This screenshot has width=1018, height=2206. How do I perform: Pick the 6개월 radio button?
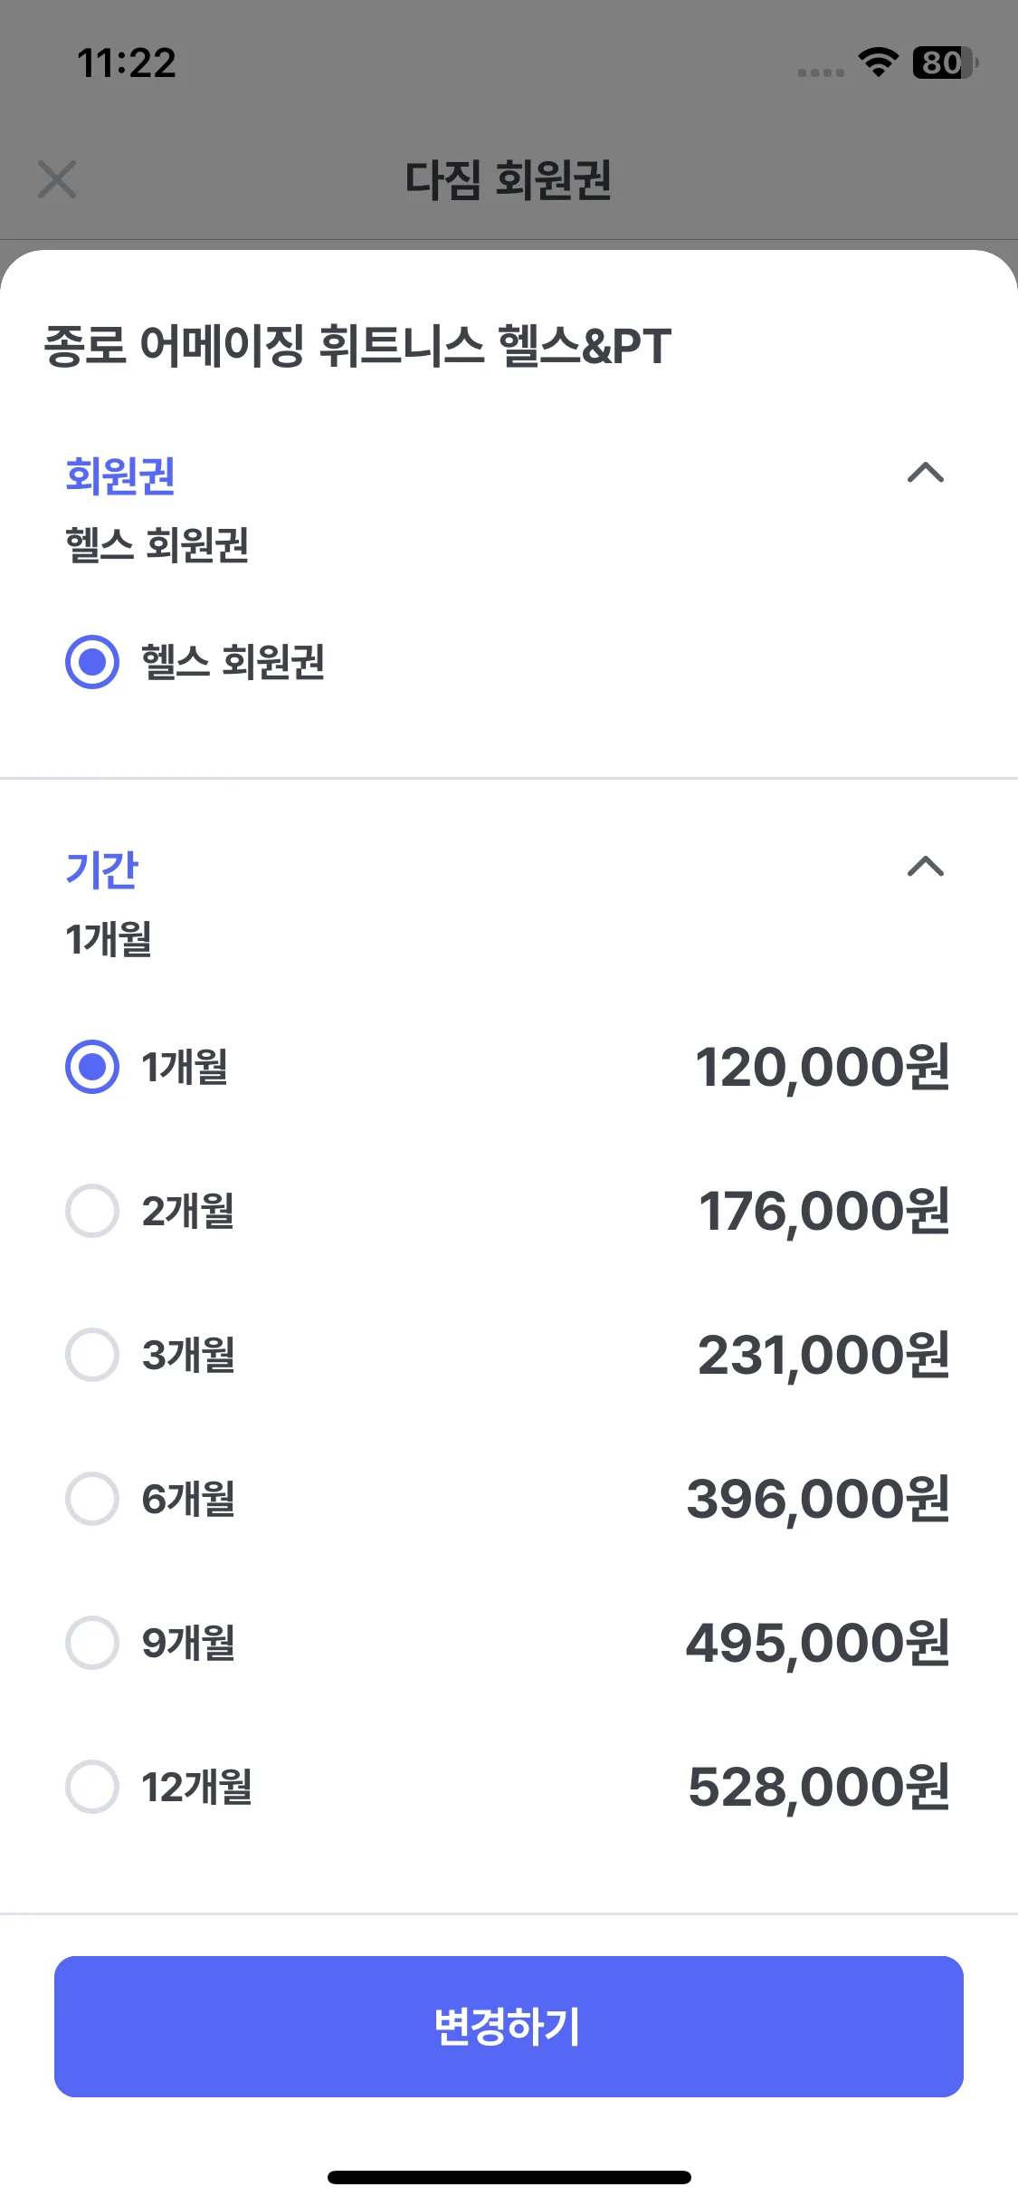[x=92, y=1499]
